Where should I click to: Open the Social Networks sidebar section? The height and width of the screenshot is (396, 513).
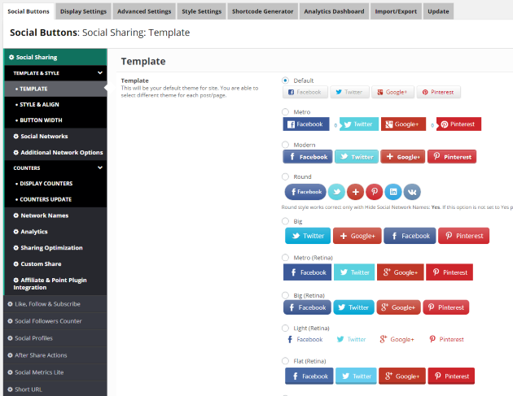(55, 137)
